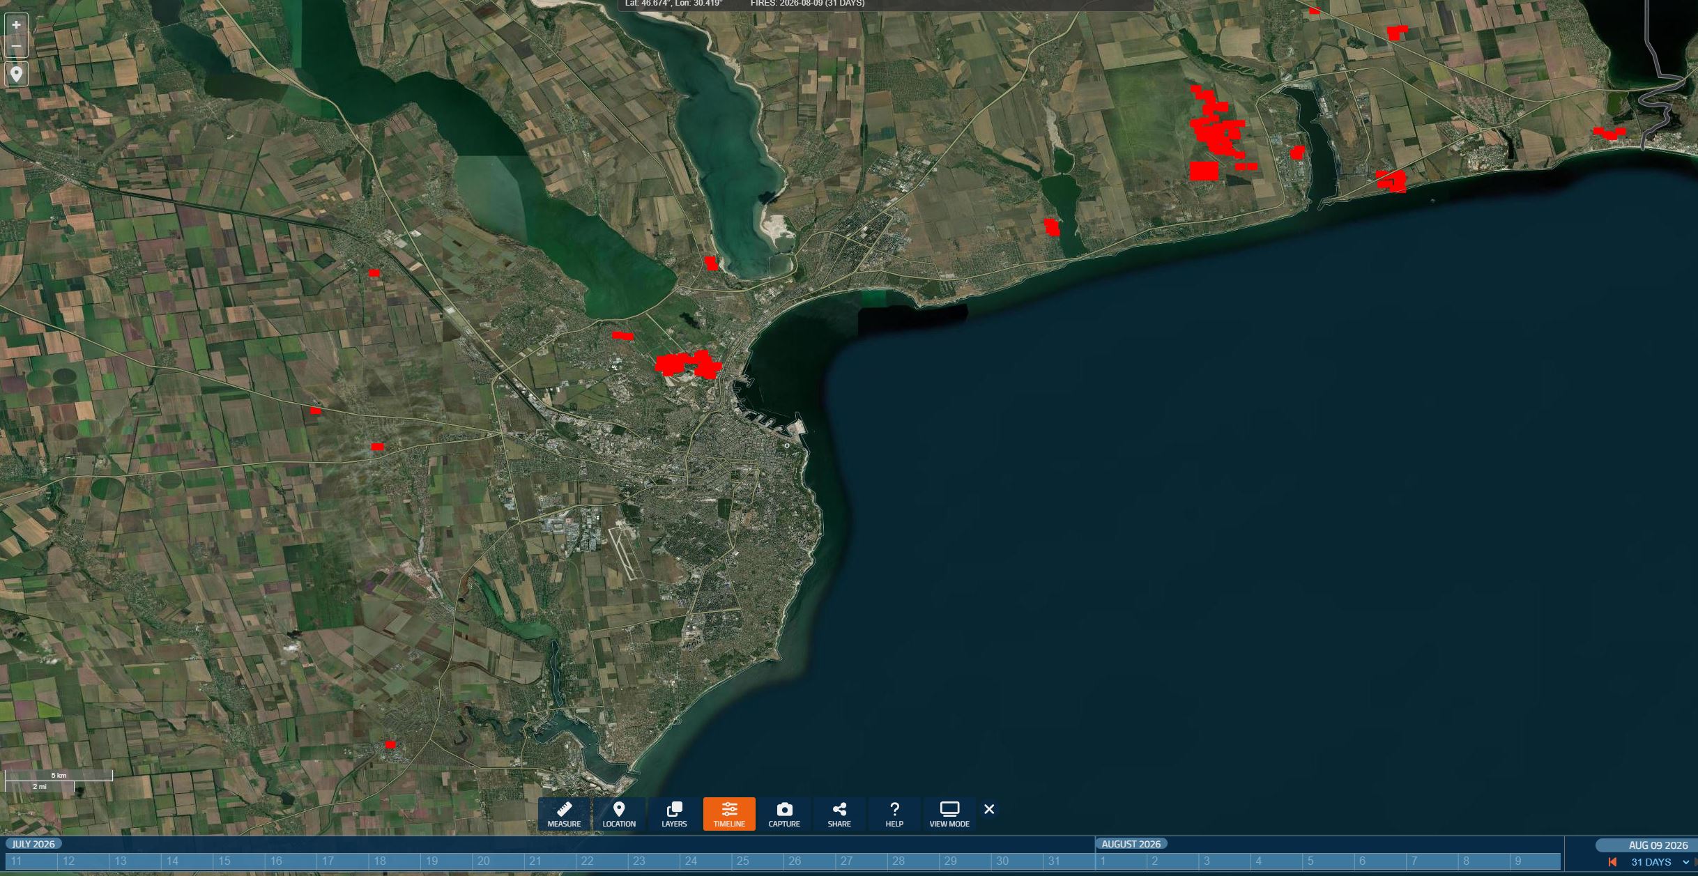Screen dimensions: 1698x876
Task: Select July 16 on the timeline
Action: (x=291, y=861)
